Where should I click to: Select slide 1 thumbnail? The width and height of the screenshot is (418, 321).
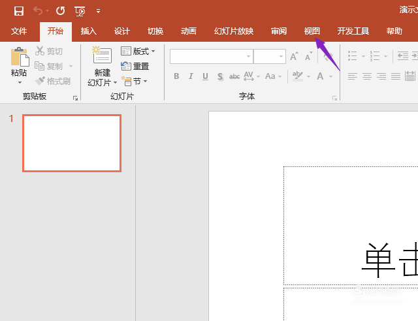(x=72, y=144)
